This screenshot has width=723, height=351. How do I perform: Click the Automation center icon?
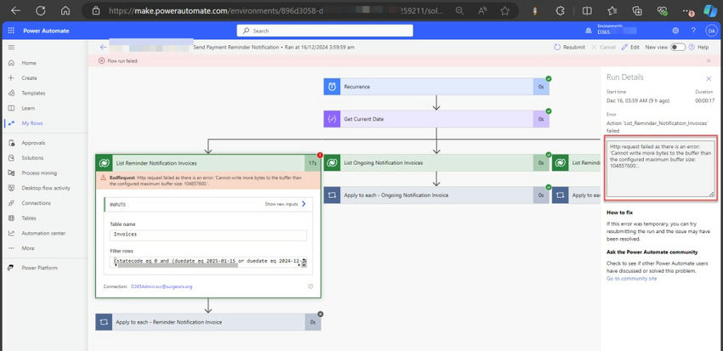pyautogui.click(x=12, y=234)
